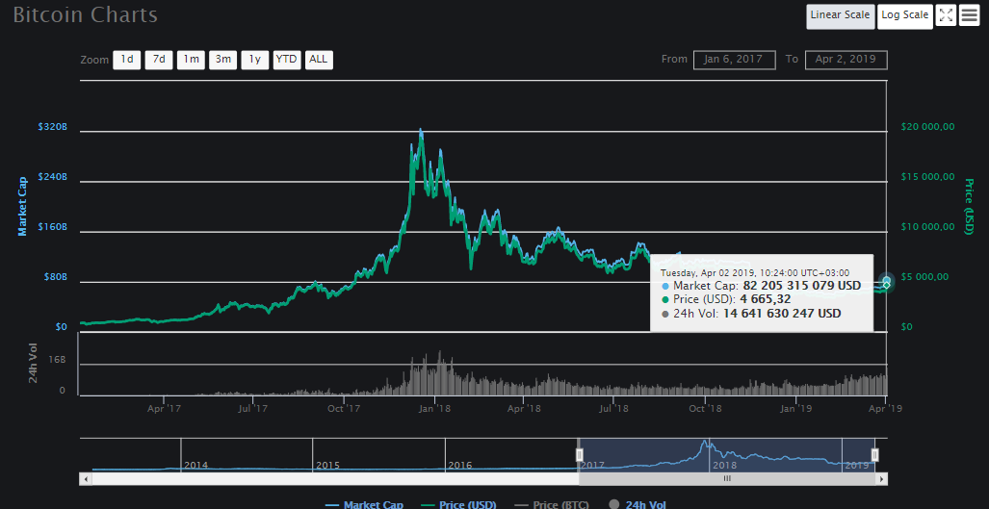Open the chart context menu hamburger icon

[970, 15]
